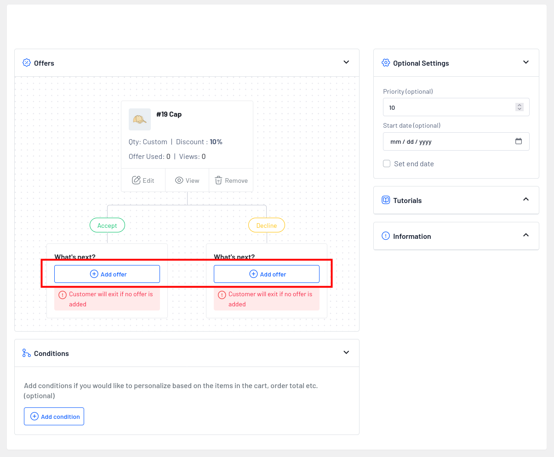This screenshot has width=554, height=457.
Task: Click the Offers badge icon
Action: 27,63
